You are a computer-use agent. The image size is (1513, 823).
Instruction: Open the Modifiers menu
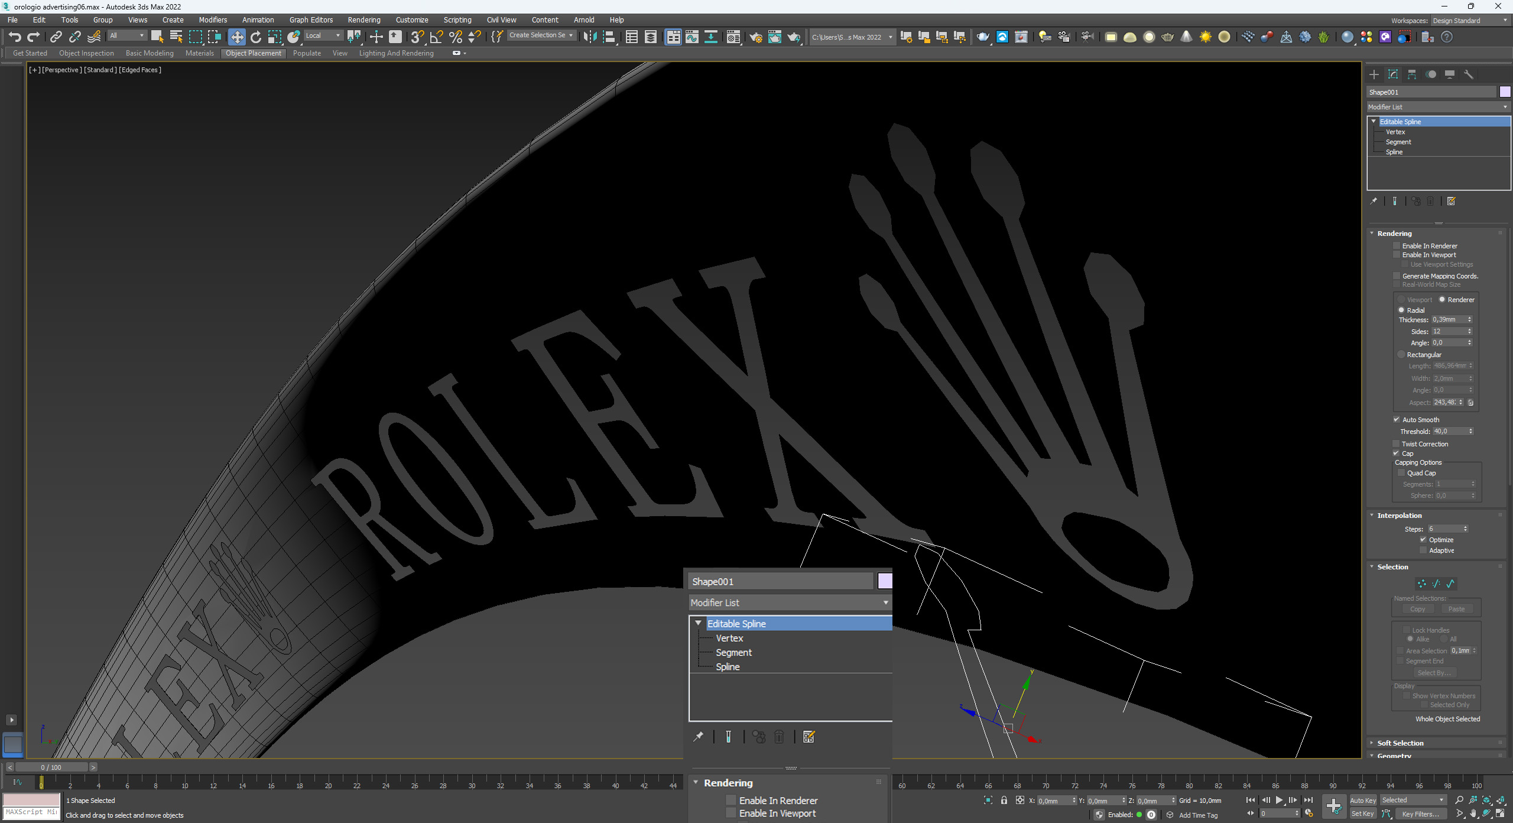coord(213,20)
